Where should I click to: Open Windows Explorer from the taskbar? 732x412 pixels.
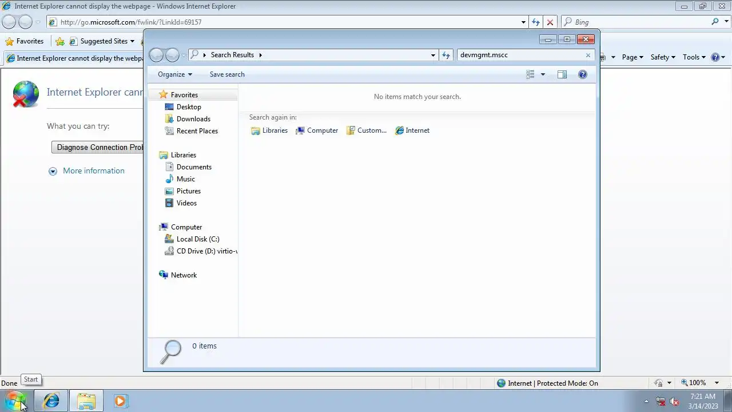coord(86,401)
